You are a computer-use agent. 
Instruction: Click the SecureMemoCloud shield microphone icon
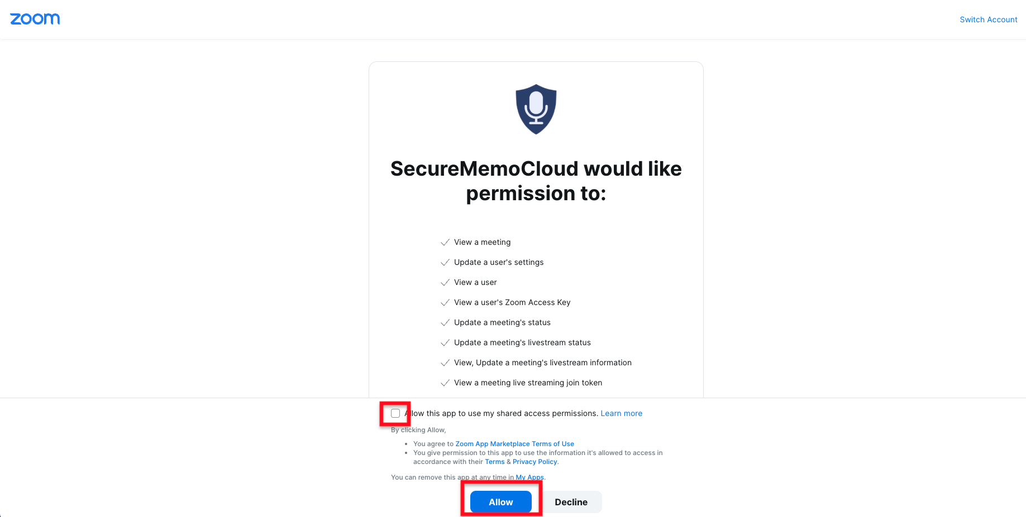pos(536,109)
